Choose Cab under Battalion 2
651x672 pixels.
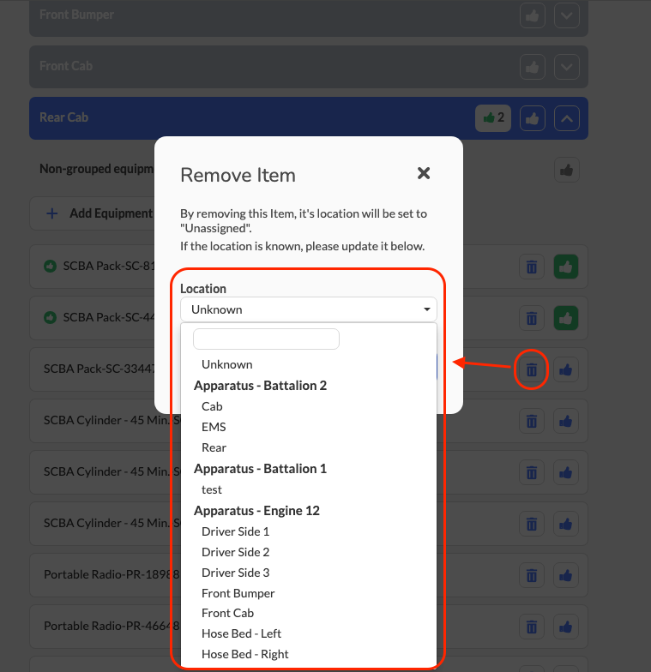pyautogui.click(x=212, y=406)
